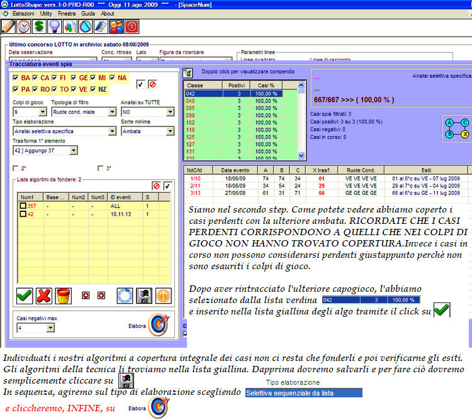Click the Ruote Cond. column header

click(361, 170)
